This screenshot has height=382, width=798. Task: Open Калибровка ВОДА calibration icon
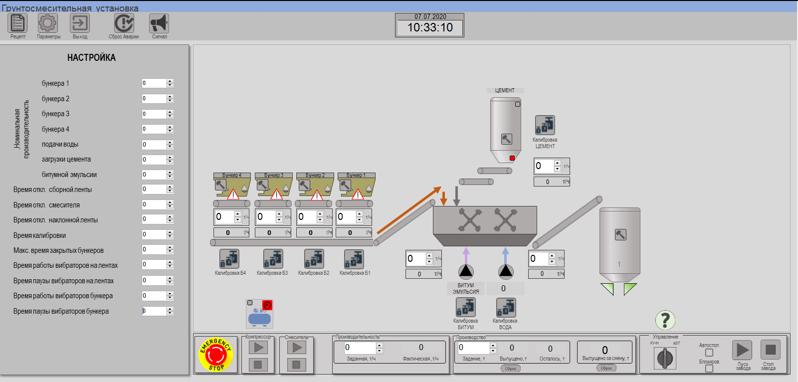[x=505, y=307]
